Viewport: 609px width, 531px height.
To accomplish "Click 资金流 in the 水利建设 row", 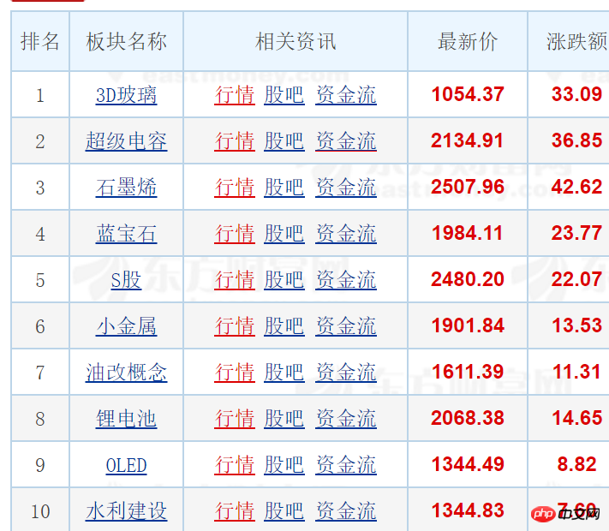I will click(x=346, y=511).
